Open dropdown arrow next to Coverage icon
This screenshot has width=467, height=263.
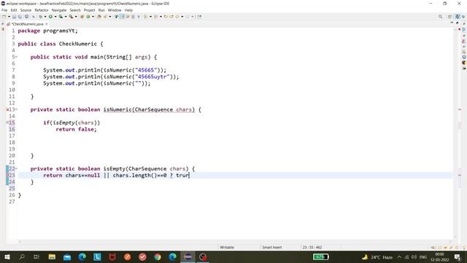[66, 17]
